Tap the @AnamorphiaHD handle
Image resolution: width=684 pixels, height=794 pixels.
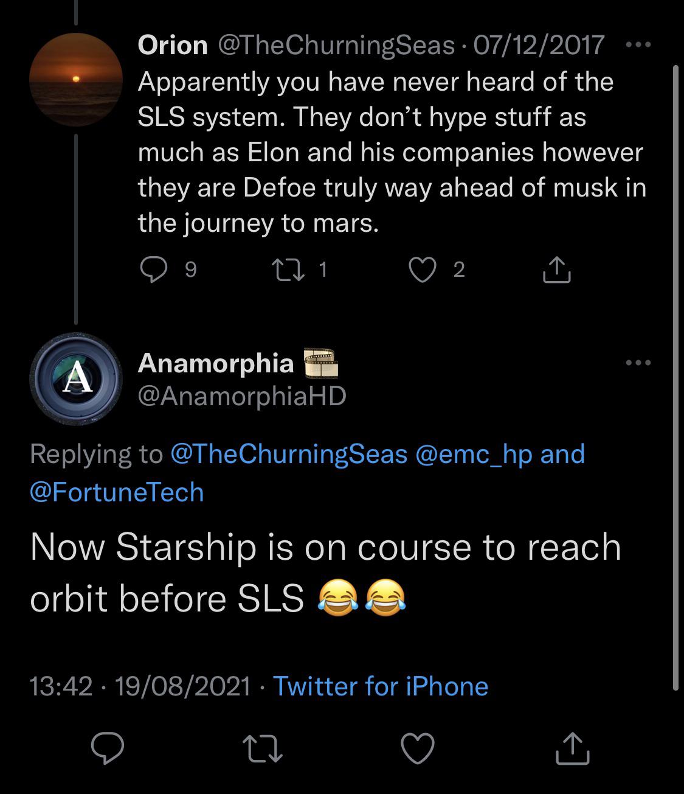tap(242, 396)
